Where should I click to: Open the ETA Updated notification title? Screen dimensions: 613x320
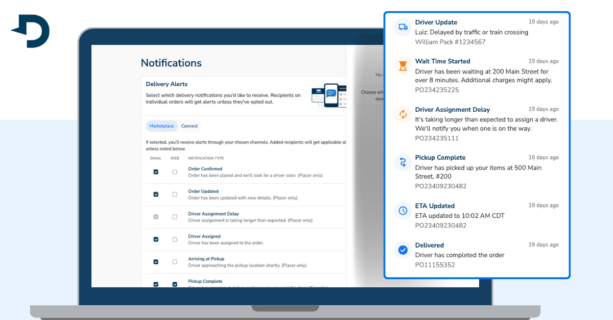pyautogui.click(x=435, y=206)
